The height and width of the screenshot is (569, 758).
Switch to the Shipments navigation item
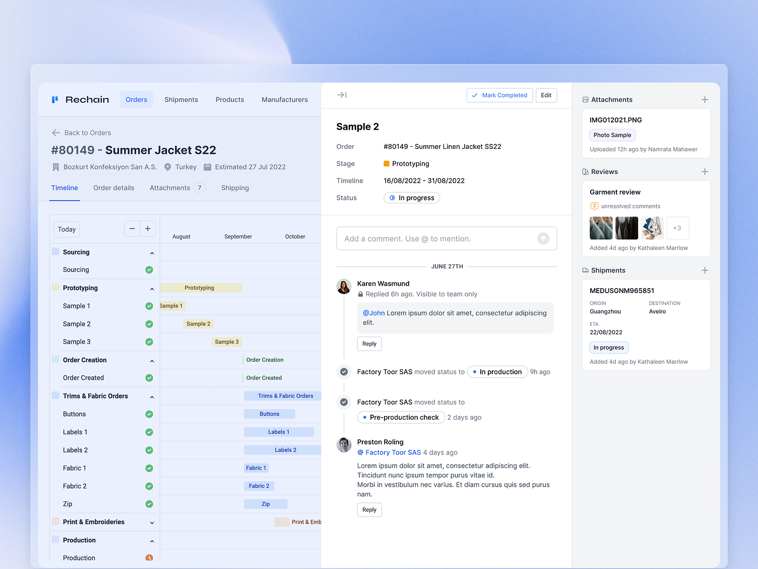point(181,99)
